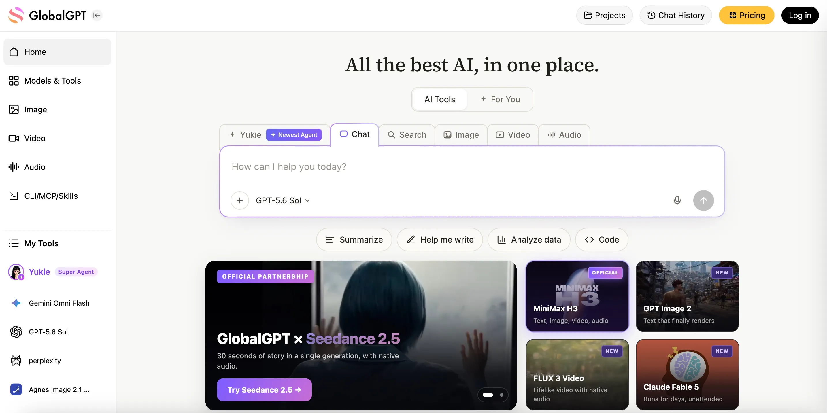The width and height of the screenshot is (827, 413).
Task: Click NEW badge on FLUX 3 Video
Action: coord(611,351)
